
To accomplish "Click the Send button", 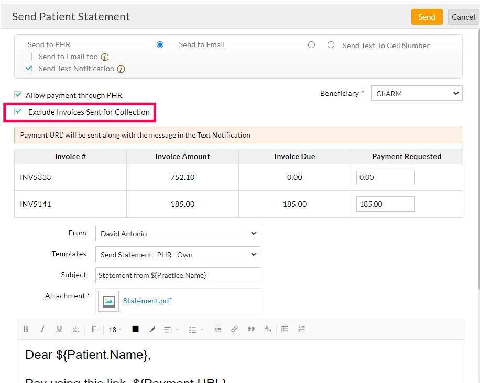I will coord(427,17).
